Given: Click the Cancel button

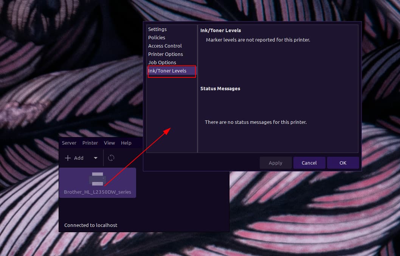Looking at the screenshot, I should point(309,163).
